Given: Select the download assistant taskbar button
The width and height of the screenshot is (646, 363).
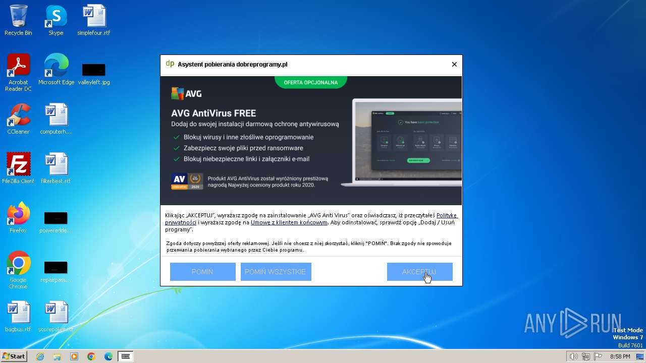Looking at the screenshot, I should pos(126,356).
